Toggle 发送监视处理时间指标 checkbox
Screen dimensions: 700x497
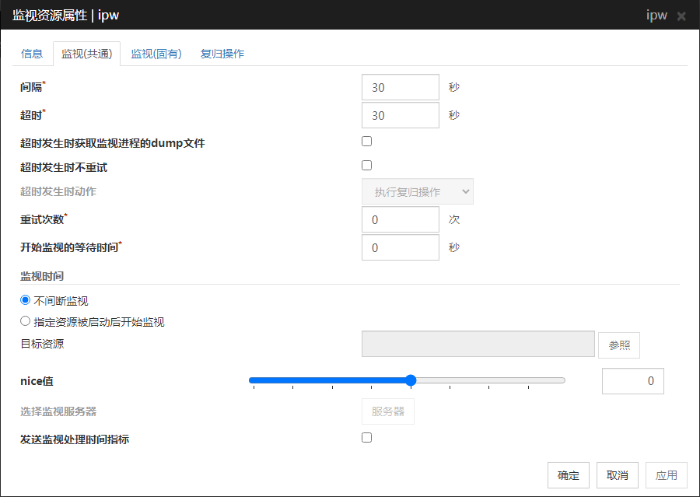(x=367, y=438)
